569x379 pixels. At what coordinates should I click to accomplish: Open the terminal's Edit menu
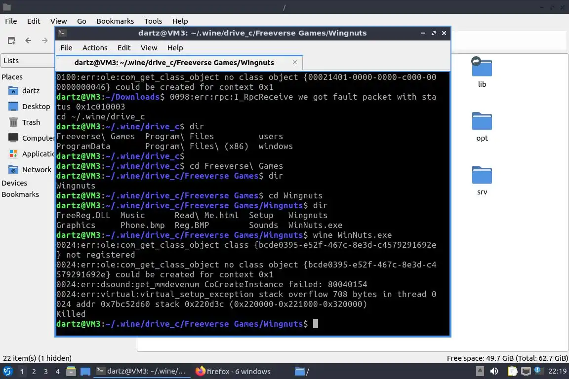point(124,48)
